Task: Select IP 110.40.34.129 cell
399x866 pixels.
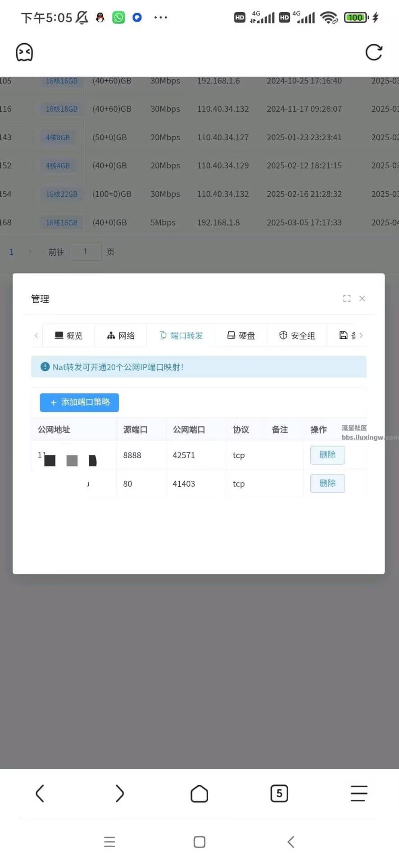Action: tap(222, 166)
